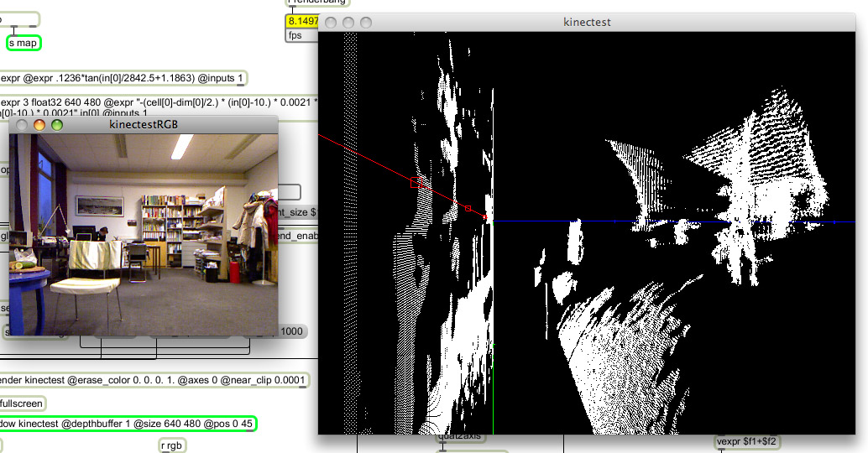Click the kinectest window title bar
The height and width of the screenshot is (453, 868).
587,22
